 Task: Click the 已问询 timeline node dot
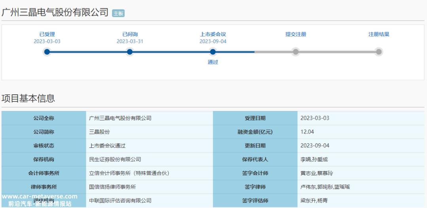pos(130,52)
